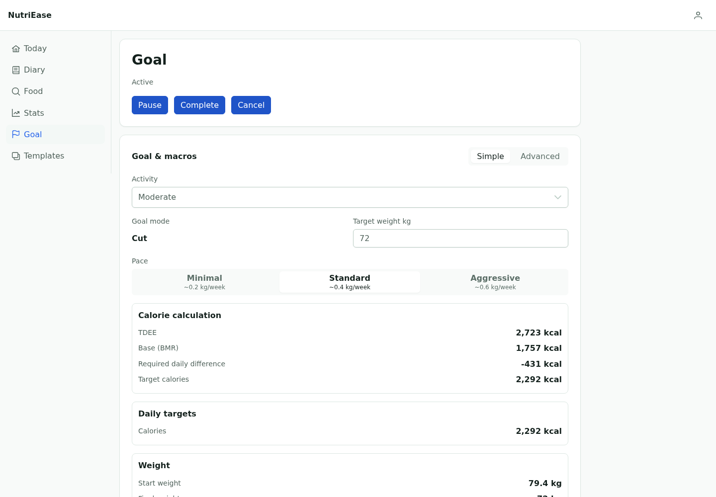
Task: Click the Food search icon
Action: point(16,91)
